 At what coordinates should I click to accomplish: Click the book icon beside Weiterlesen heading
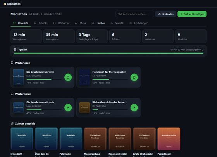click(x=12, y=63)
